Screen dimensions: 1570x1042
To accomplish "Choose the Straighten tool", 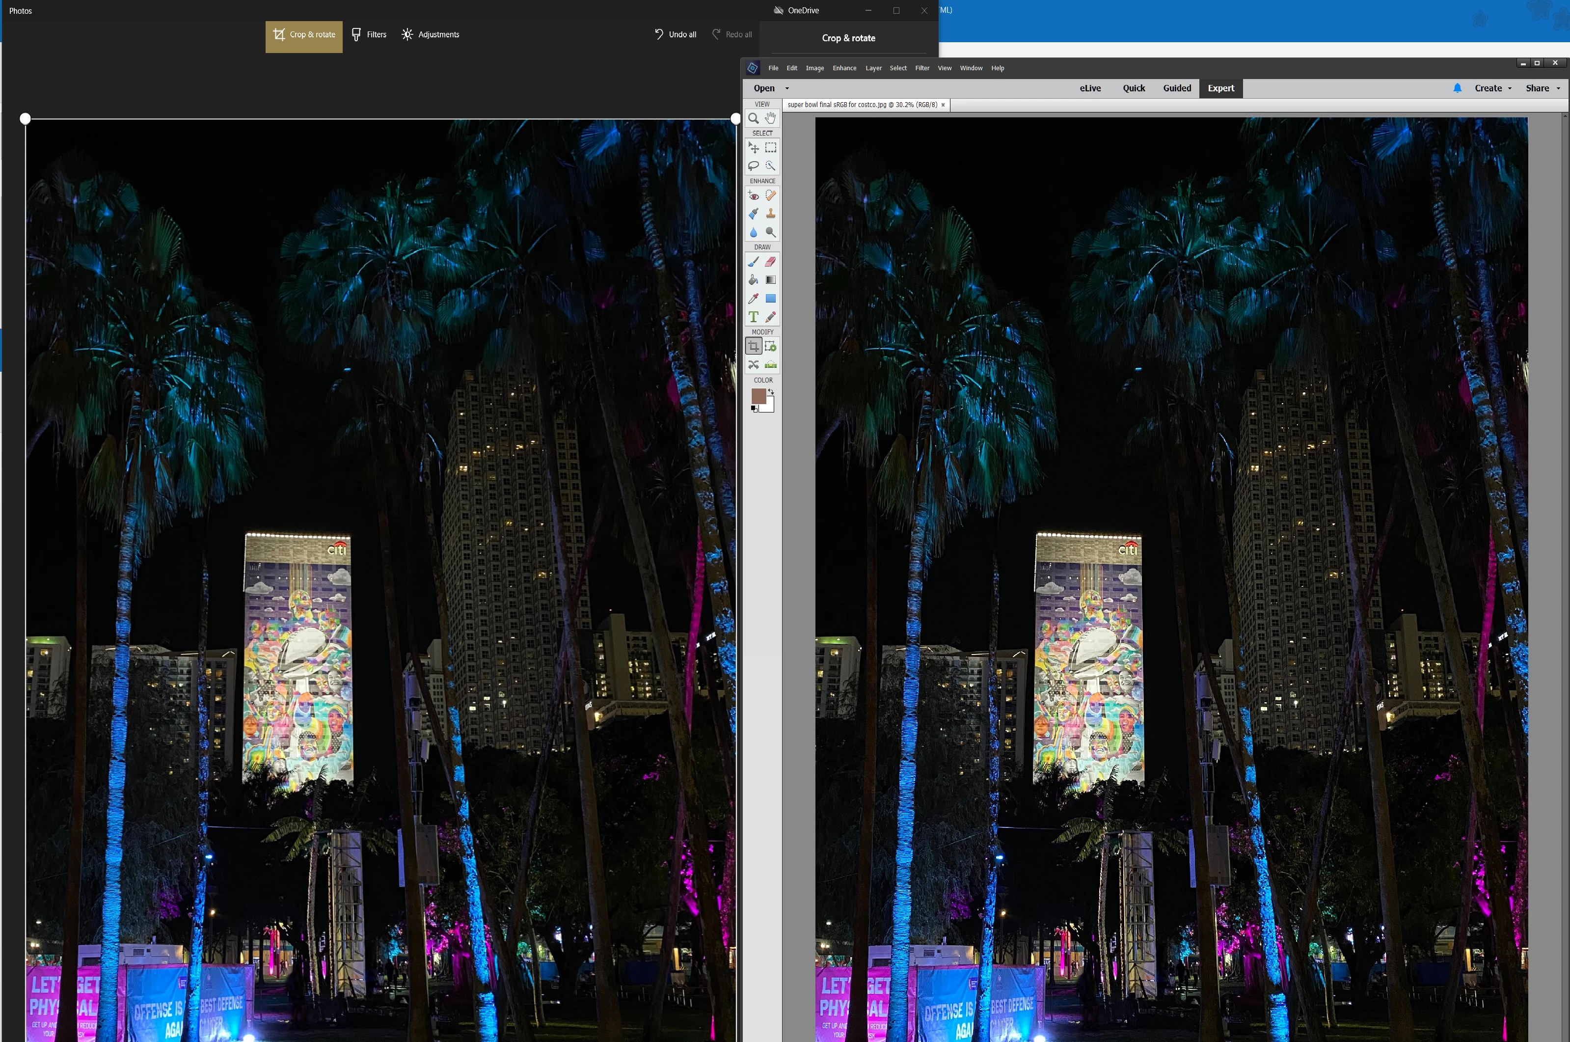I will point(770,364).
